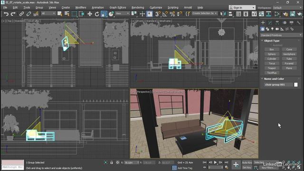Toggle the Ribbon display
This screenshot has width=304, height=171.
pos(254,14)
